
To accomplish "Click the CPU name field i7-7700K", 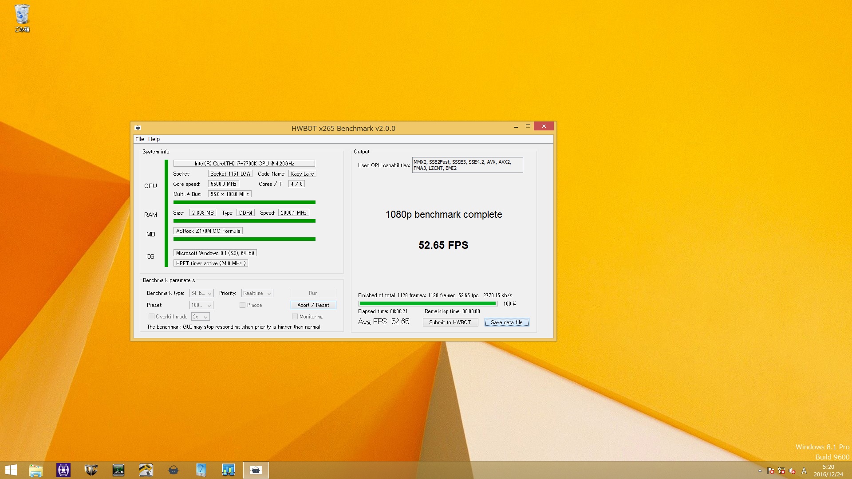I will pyautogui.click(x=244, y=163).
